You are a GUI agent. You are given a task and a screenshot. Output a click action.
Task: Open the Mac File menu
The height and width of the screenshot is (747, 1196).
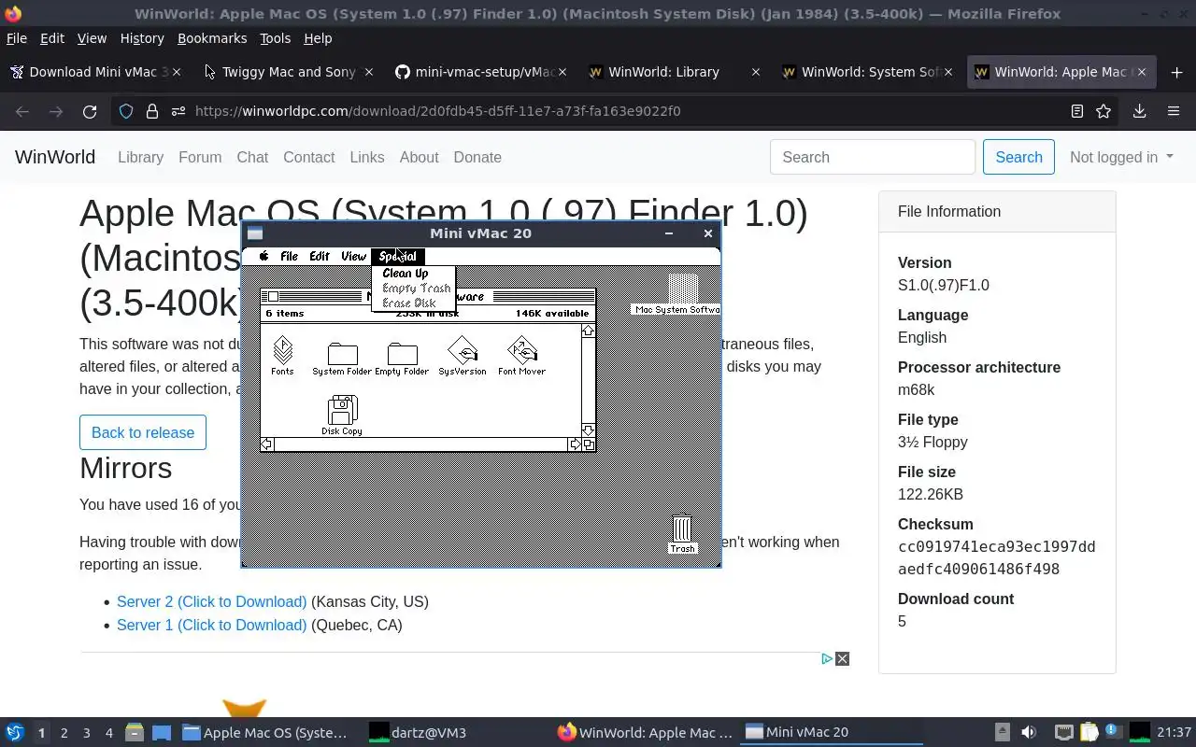[x=290, y=256]
